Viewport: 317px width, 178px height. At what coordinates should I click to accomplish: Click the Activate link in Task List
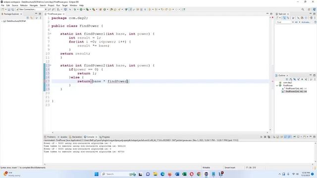coord(306,22)
